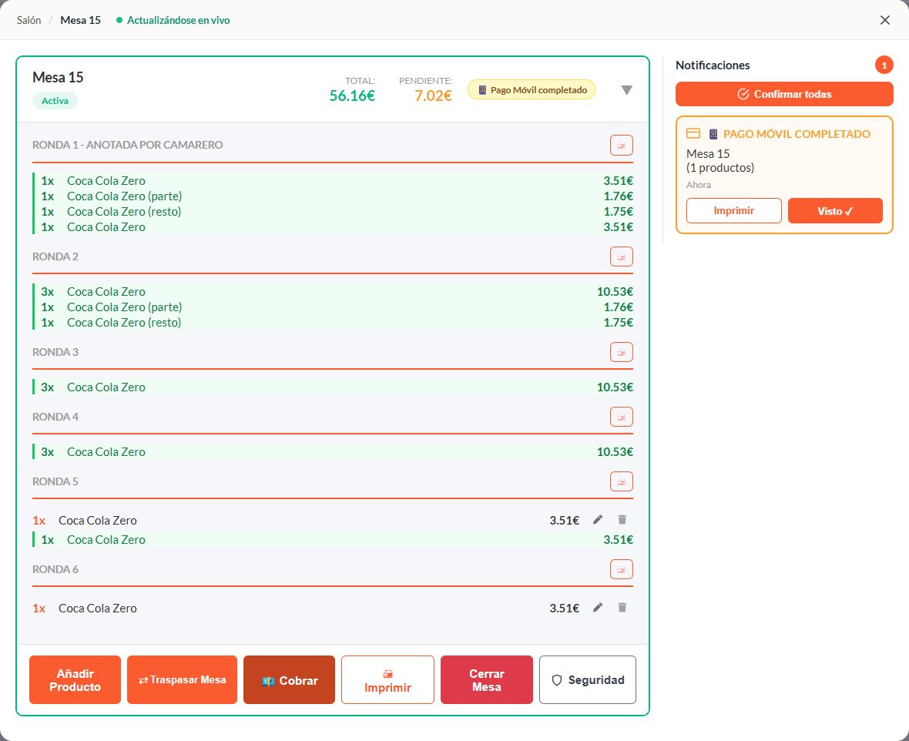This screenshot has height=741, width=909.
Task: Edit Coca Cola Zero in Ronda 5
Action: (598, 519)
